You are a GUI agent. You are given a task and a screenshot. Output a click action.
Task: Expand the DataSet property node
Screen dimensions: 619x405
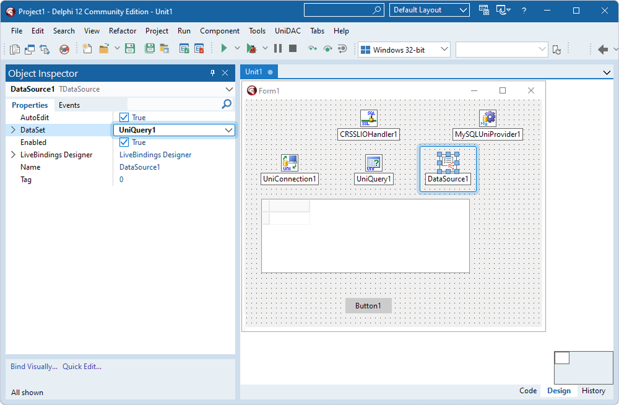pos(13,129)
